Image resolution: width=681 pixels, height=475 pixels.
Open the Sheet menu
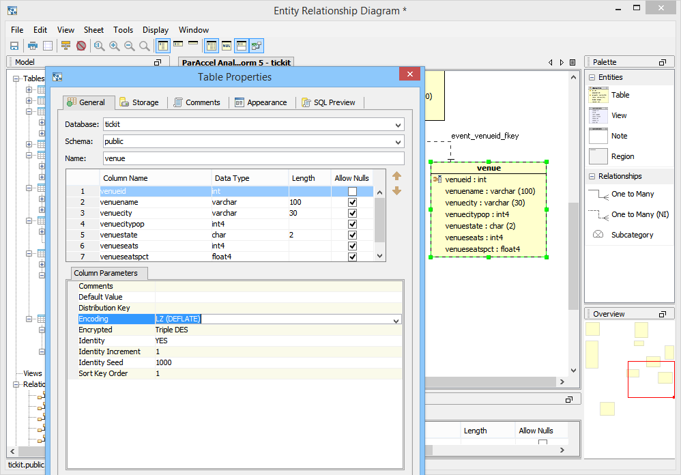[93, 30]
